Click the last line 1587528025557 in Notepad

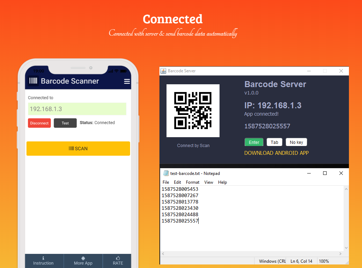coord(180,221)
